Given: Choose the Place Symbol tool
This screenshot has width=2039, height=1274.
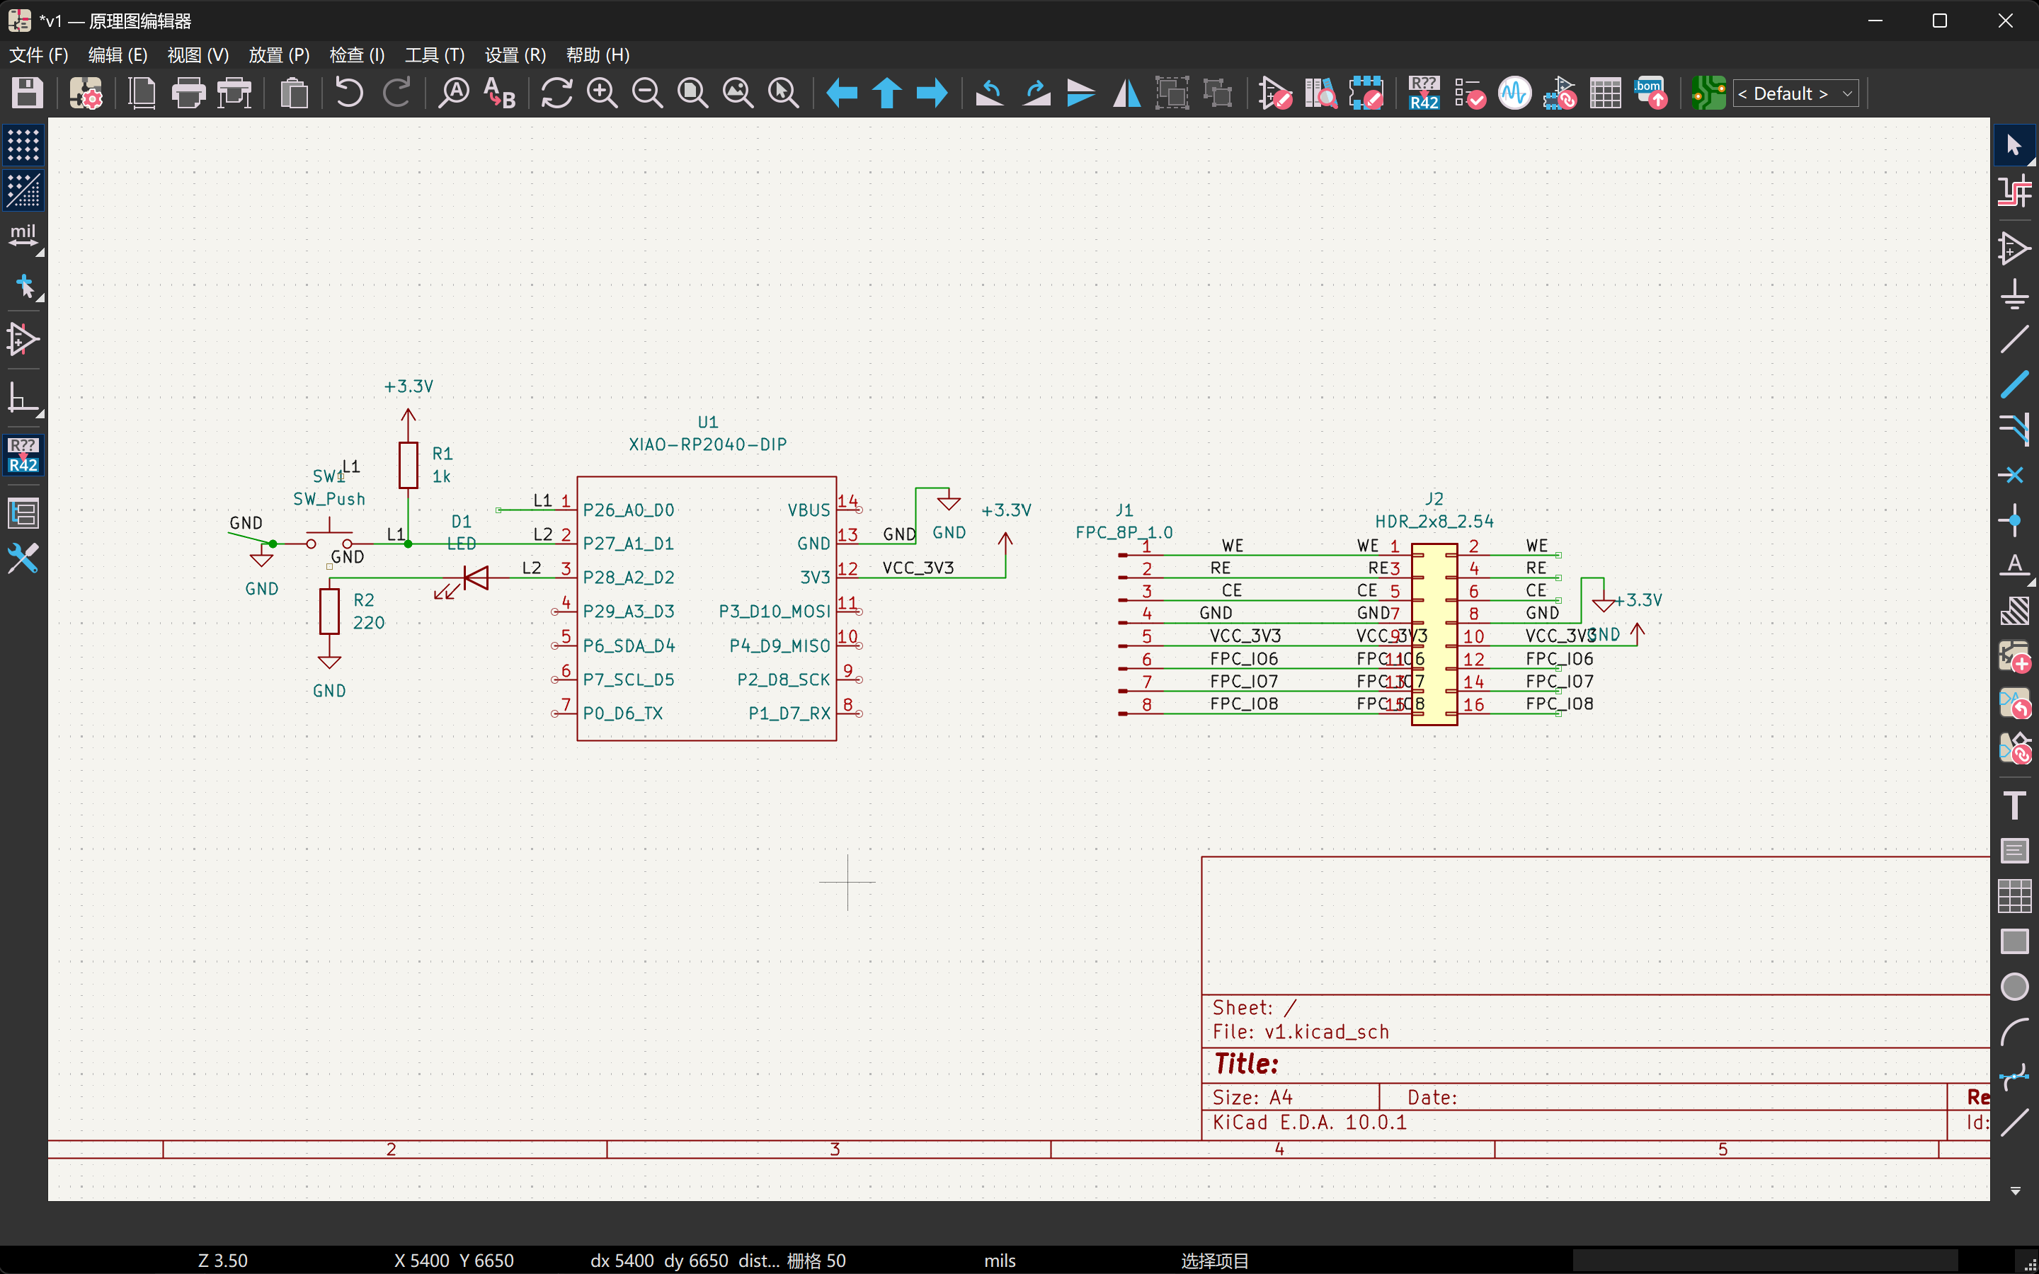Looking at the screenshot, I should point(2014,248).
